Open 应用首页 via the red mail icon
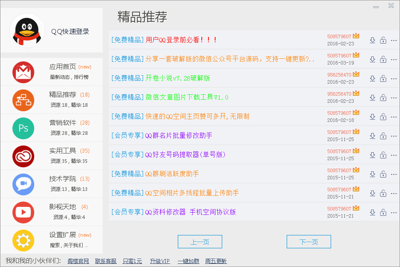The height and width of the screenshot is (267, 400). click(x=23, y=73)
